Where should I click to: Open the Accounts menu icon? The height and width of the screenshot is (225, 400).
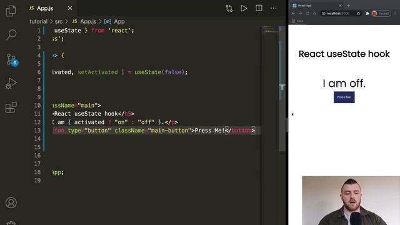[11, 202]
